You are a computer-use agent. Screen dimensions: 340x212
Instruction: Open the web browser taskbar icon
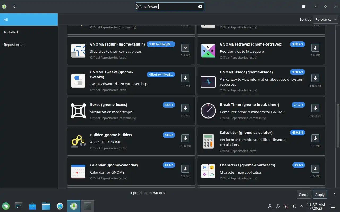coord(60,206)
